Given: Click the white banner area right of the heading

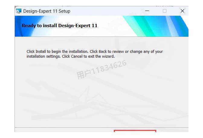Looking at the screenshot, I should [x=110, y=26].
